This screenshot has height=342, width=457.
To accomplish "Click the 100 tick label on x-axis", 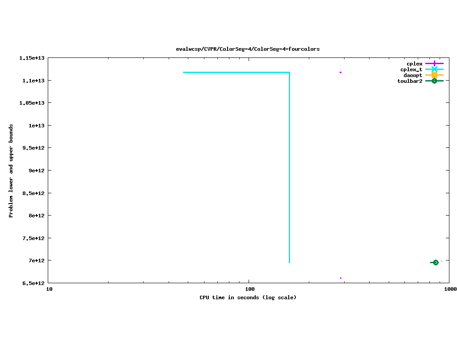I will pyautogui.click(x=249, y=289).
